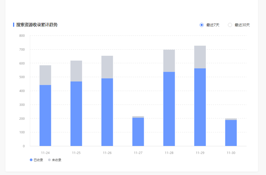Screen dimensions: 266x175
Task: Click the 11-24 axis date label
Action: pos(45,153)
